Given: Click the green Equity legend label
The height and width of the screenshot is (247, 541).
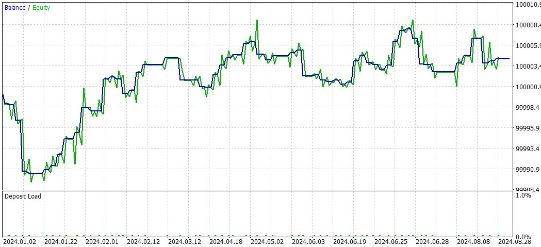Looking at the screenshot, I should (41, 8).
